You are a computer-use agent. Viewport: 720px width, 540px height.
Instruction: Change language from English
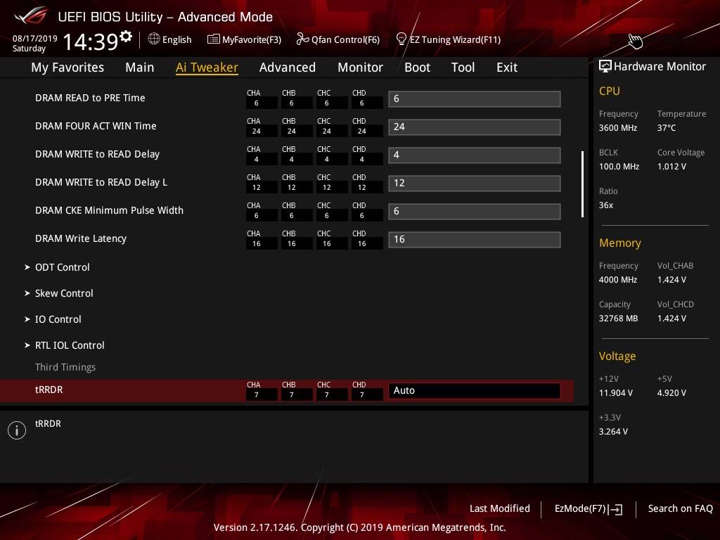(x=176, y=39)
